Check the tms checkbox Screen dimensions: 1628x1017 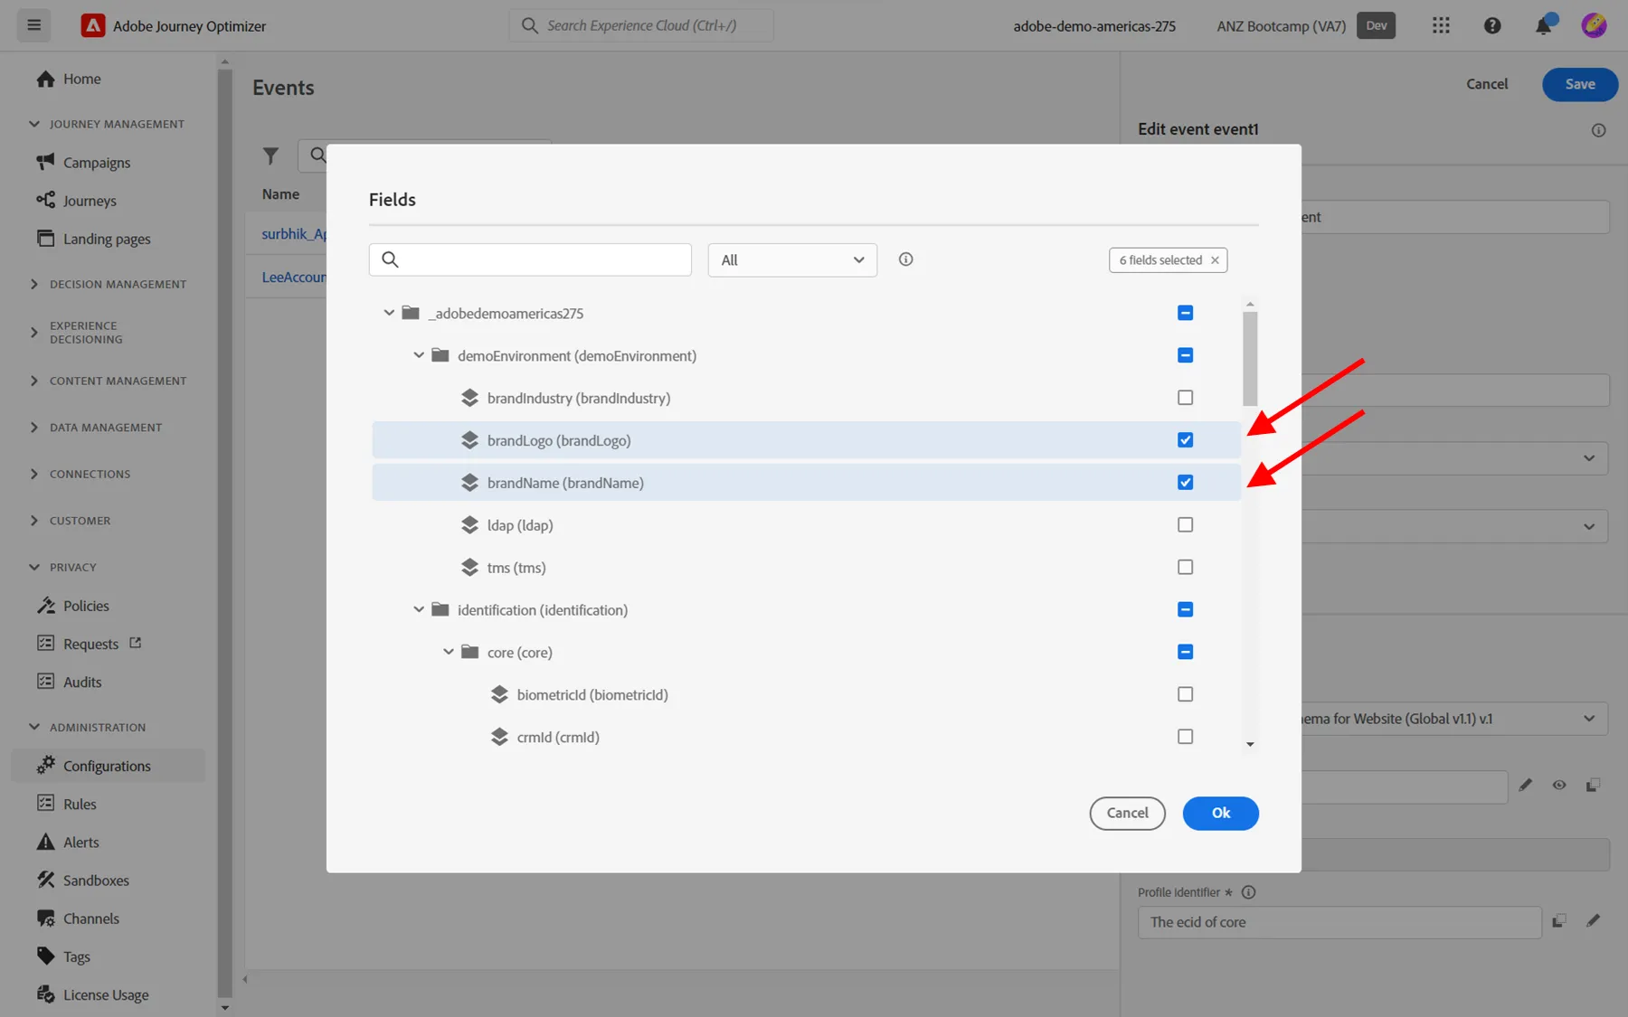coord(1185,568)
